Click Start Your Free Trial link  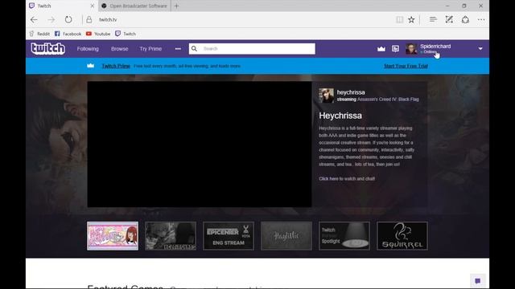[406, 66]
